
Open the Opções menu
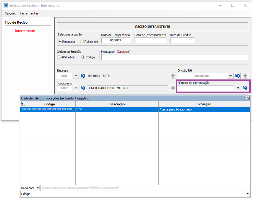10,13
